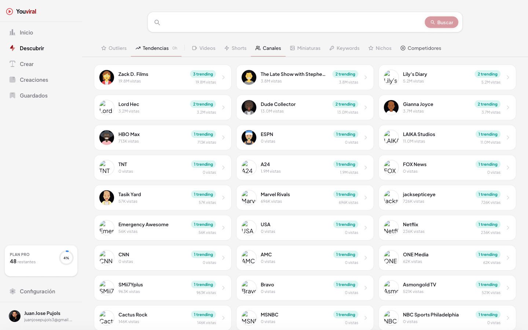Click the Youviral logo icon

10,12
